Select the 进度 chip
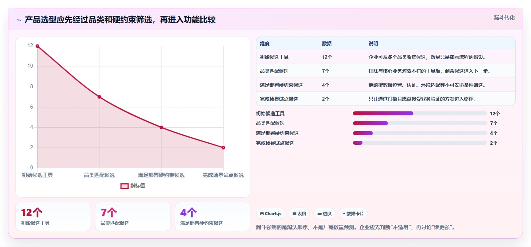 point(324,214)
